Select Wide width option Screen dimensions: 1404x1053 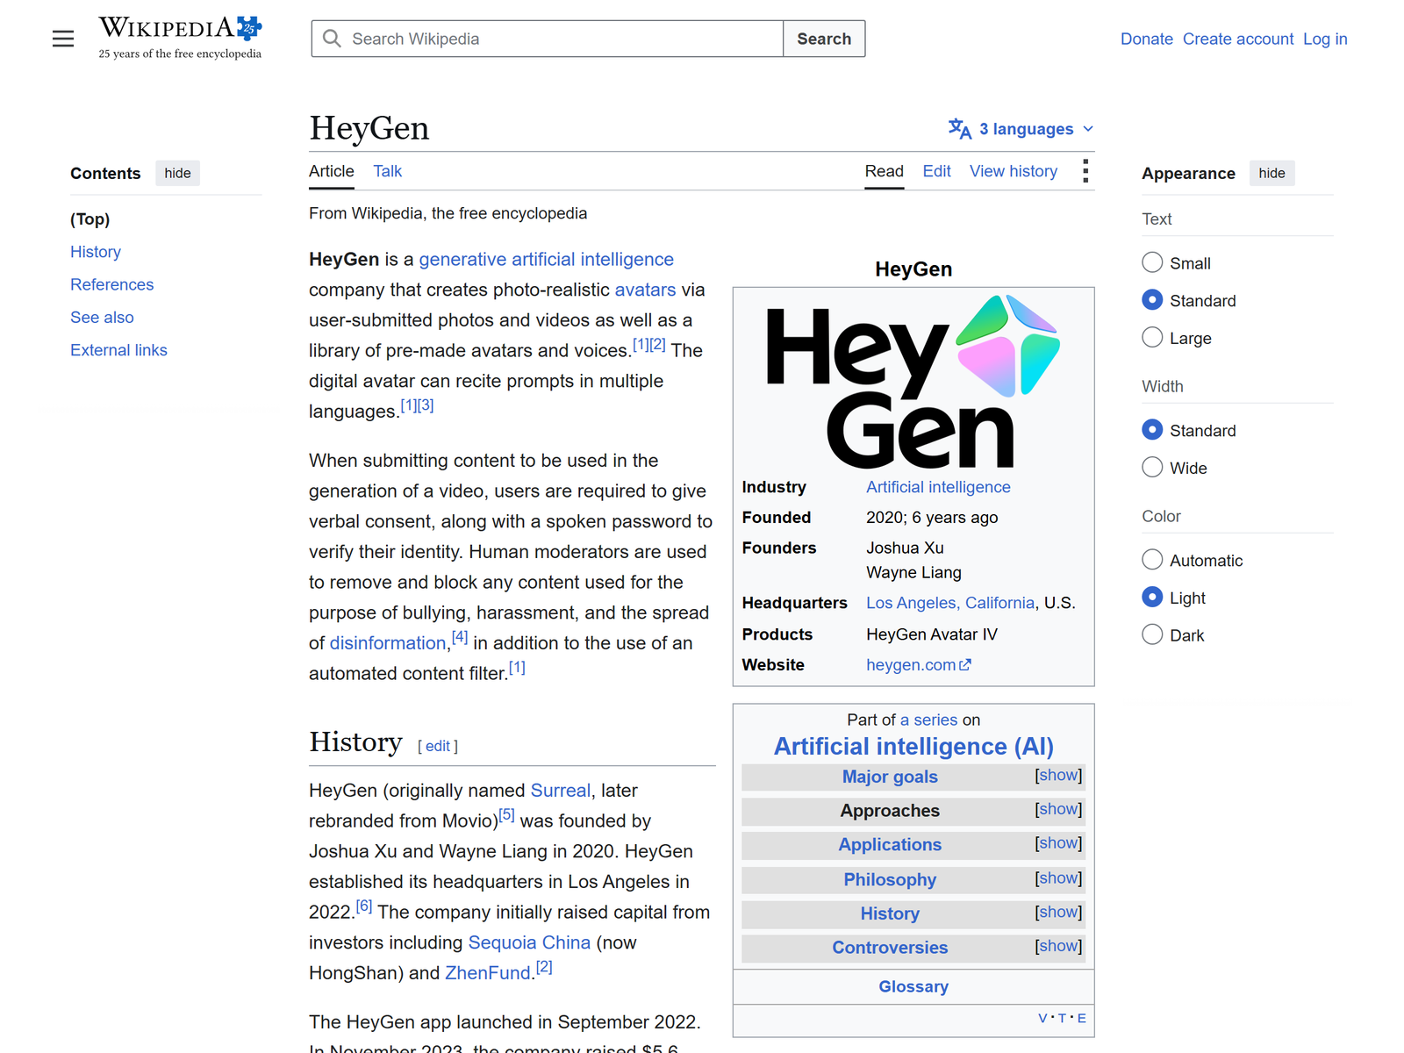pos(1152,467)
